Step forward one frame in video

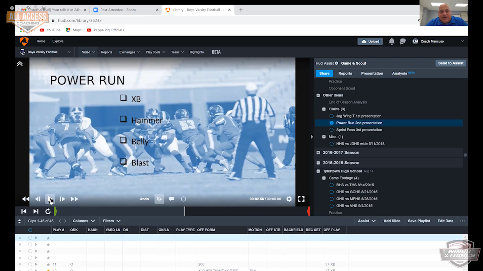tap(62, 199)
